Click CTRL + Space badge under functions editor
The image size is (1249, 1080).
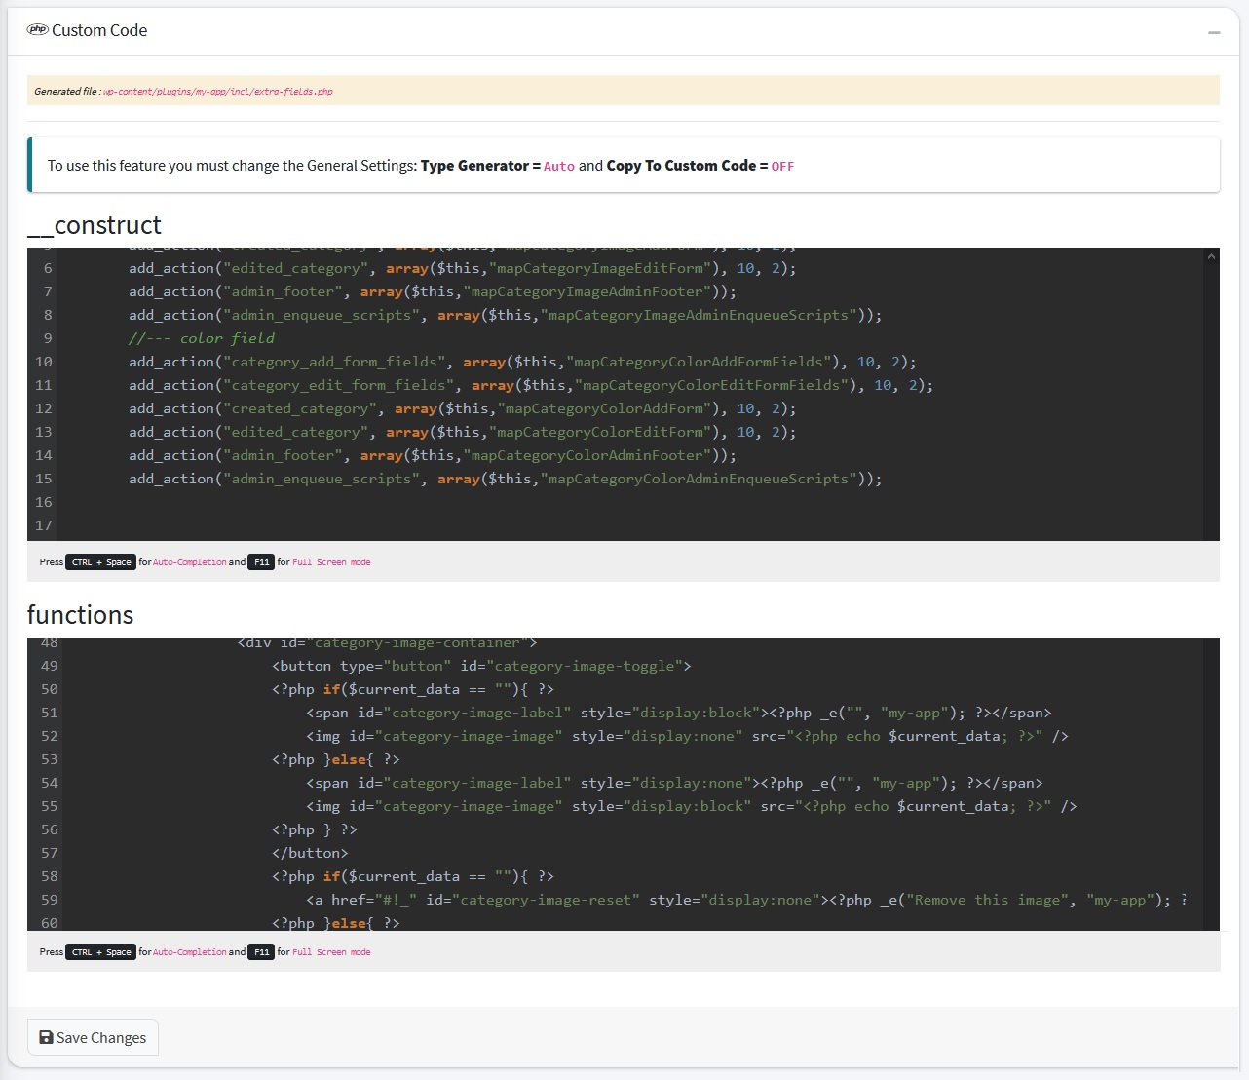(x=101, y=952)
